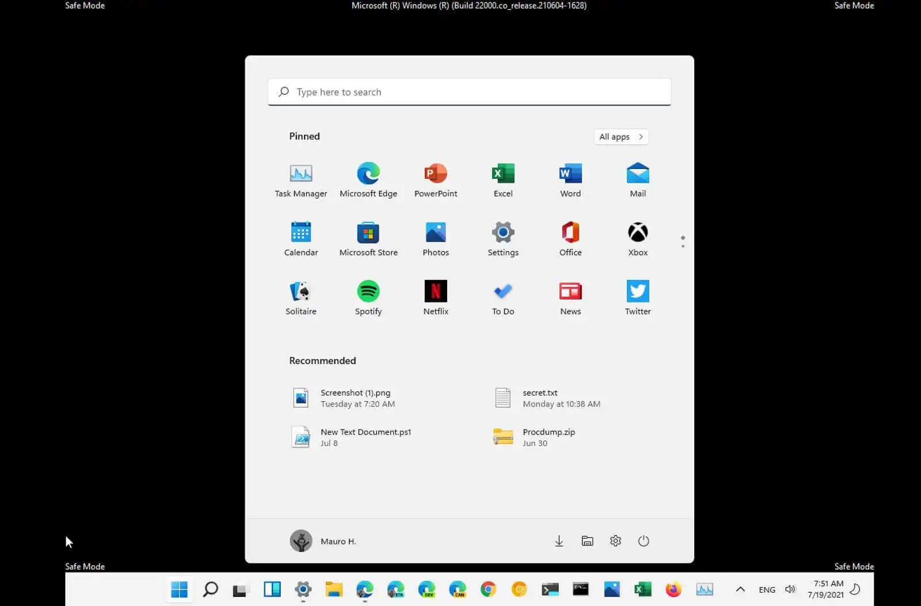Screen dimensions: 921x606
Task: Launch Netflix
Action: 435,296
